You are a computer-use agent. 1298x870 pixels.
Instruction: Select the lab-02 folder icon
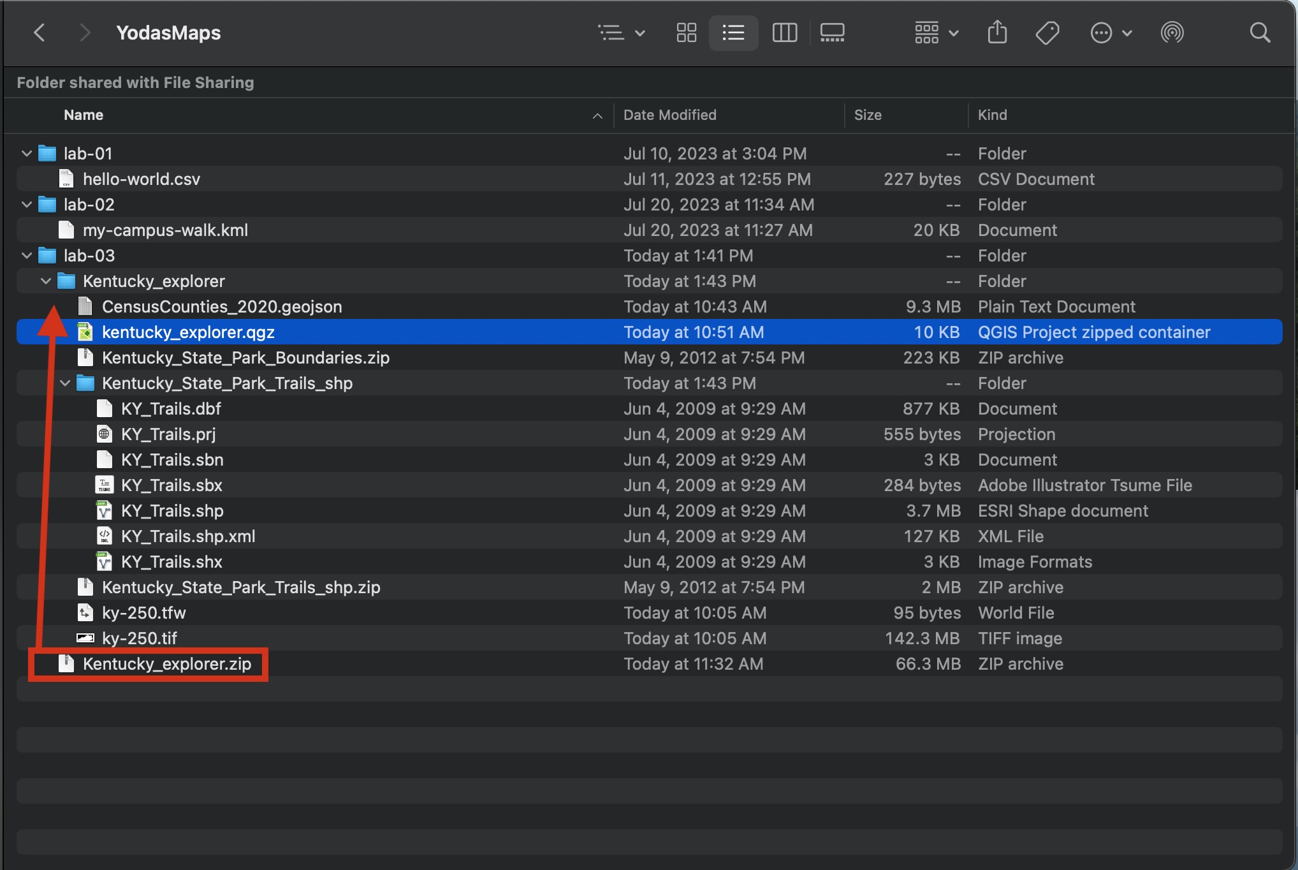(x=47, y=205)
